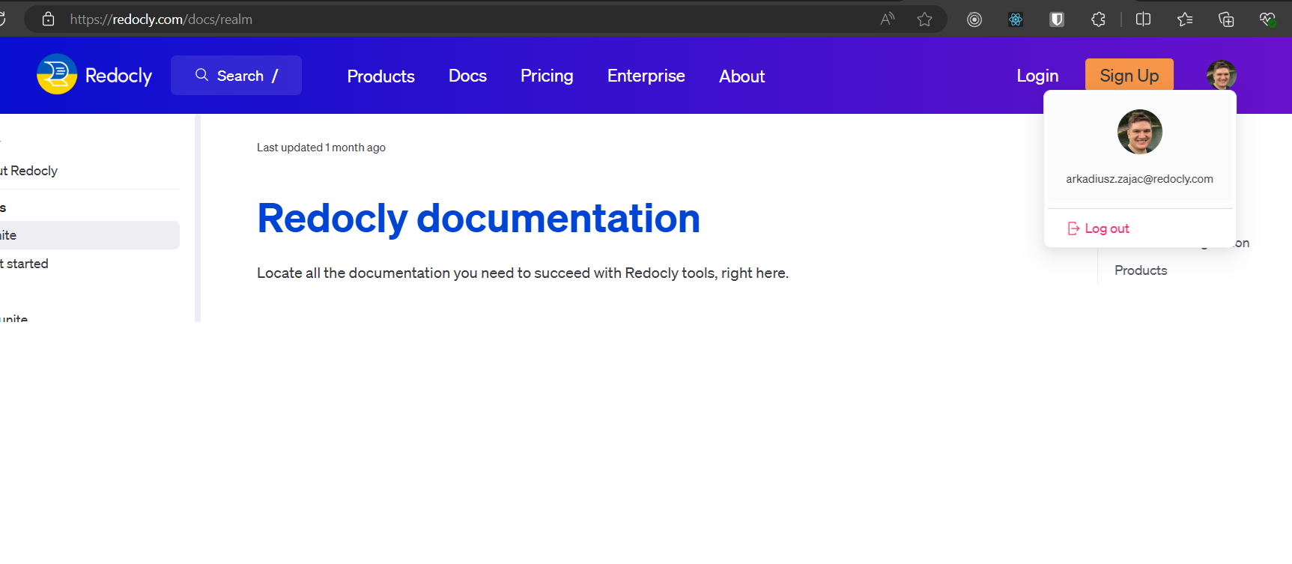View site information lock icon

pos(49,19)
